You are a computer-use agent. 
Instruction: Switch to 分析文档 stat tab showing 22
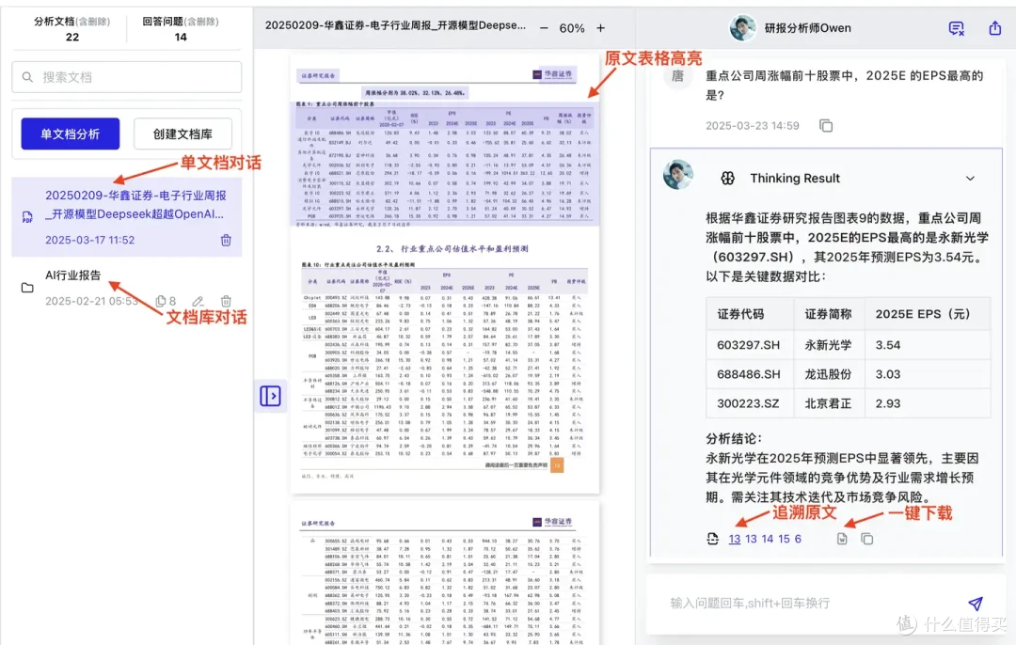pos(71,29)
